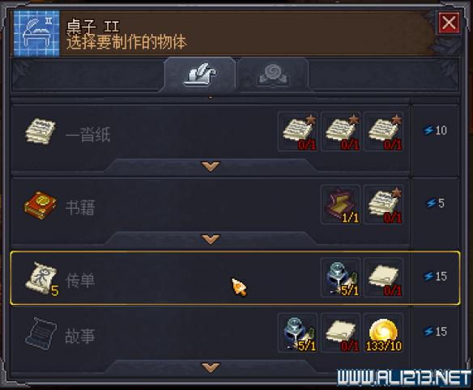
Task: Craft the 书籍 book recipe row
Action: [x=211, y=205]
